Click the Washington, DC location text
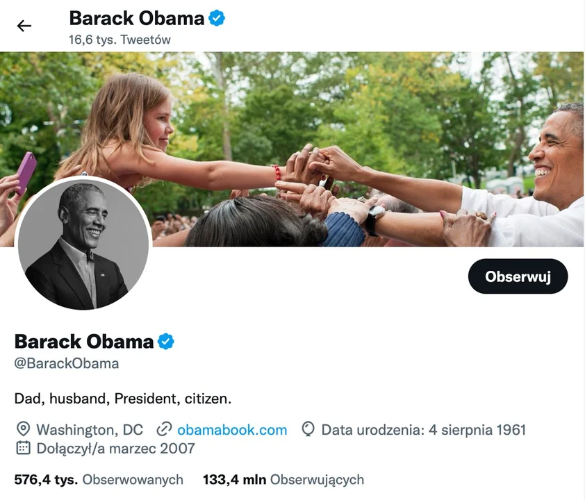Viewport: 585px width, 500px height. [90, 430]
